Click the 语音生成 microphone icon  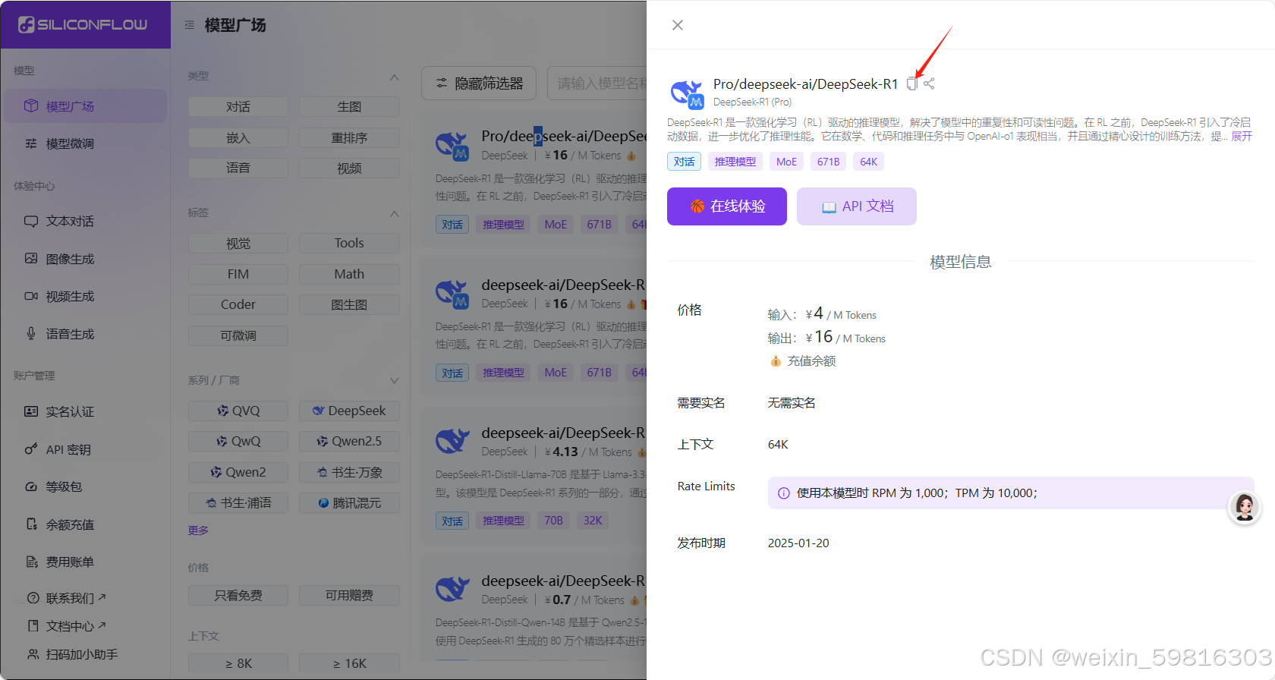pos(31,333)
